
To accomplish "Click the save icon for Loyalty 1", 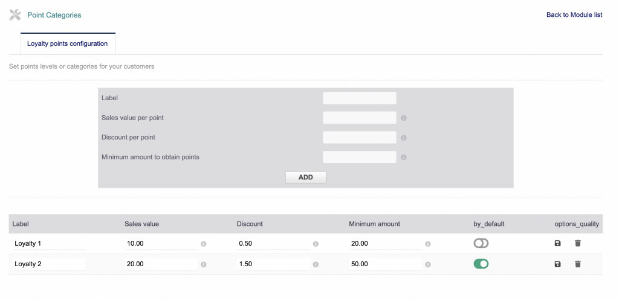I will tap(557, 243).
